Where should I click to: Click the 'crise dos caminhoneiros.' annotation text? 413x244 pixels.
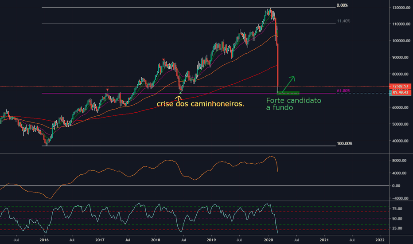point(200,104)
